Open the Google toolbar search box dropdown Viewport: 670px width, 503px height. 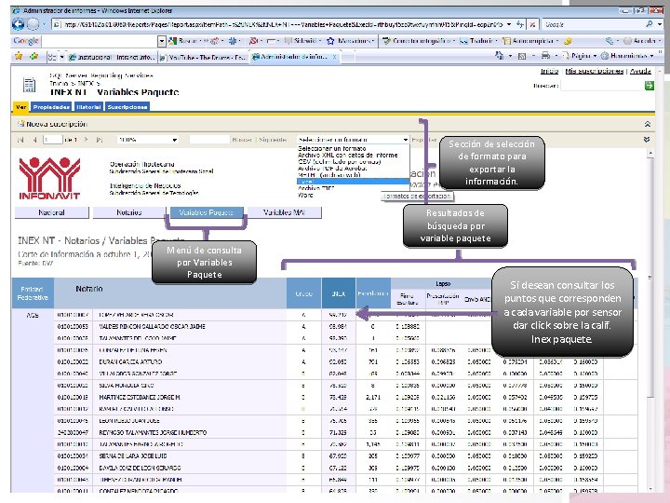coord(162,41)
